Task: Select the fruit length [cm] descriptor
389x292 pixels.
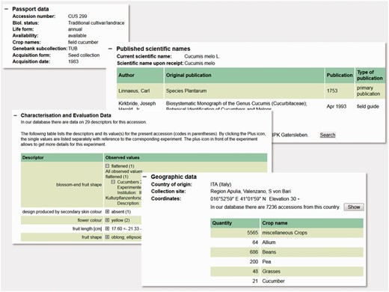Action: [x=87, y=229]
